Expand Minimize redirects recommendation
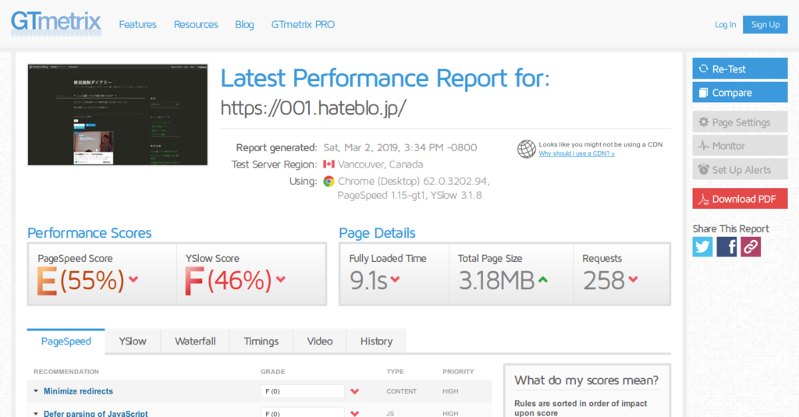This screenshot has height=417, width=799. (x=36, y=391)
